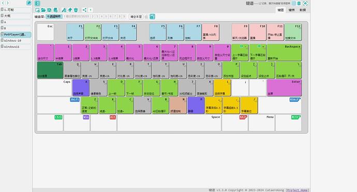Click the Caps key
This screenshot has width=357, height=192.
(54, 88)
